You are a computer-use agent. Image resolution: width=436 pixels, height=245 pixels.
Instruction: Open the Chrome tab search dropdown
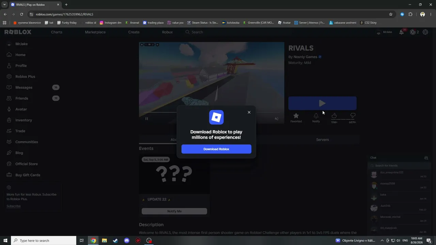[4, 4]
